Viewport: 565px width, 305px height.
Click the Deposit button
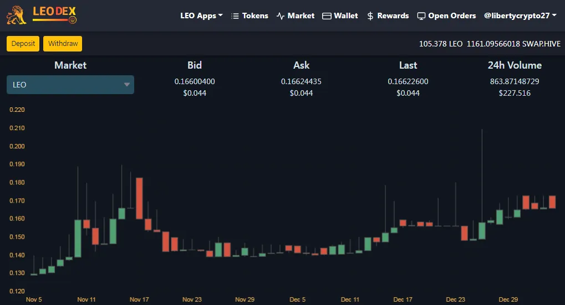click(x=23, y=44)
